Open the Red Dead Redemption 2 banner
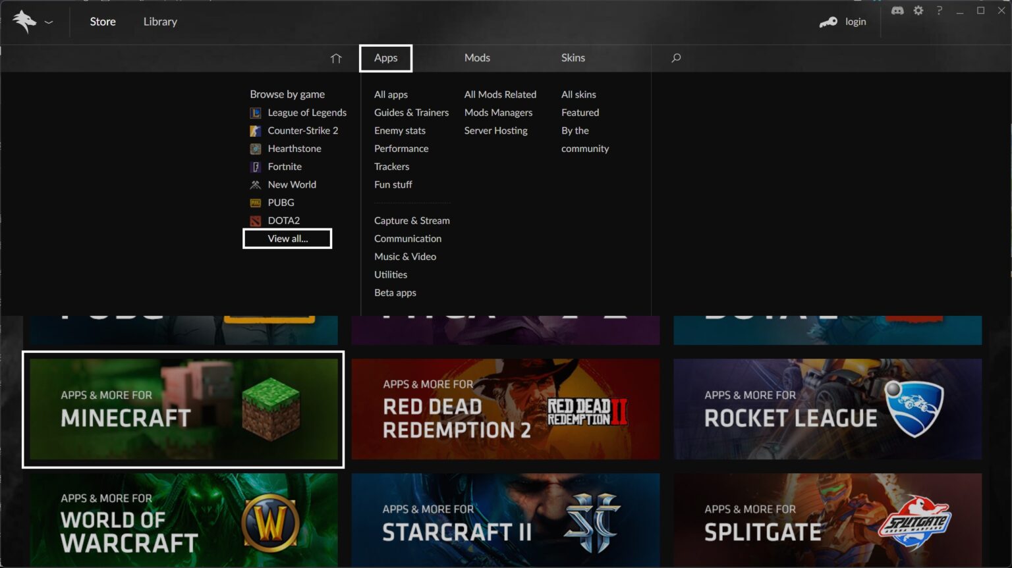This screenshot has height=568, width=1012. click(505, 409)
